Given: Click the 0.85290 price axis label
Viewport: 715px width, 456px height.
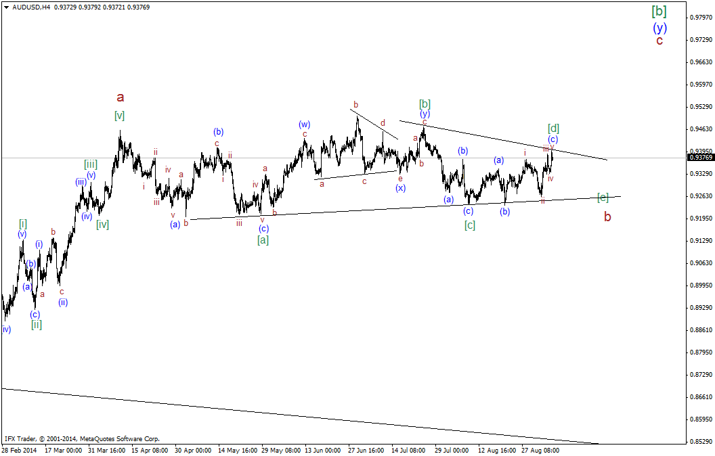Looking at the screenshot, I should (701, 441).
